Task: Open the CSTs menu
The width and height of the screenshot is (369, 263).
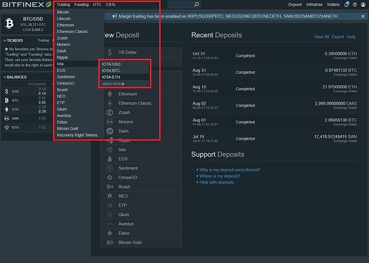Action: (110, 5)
